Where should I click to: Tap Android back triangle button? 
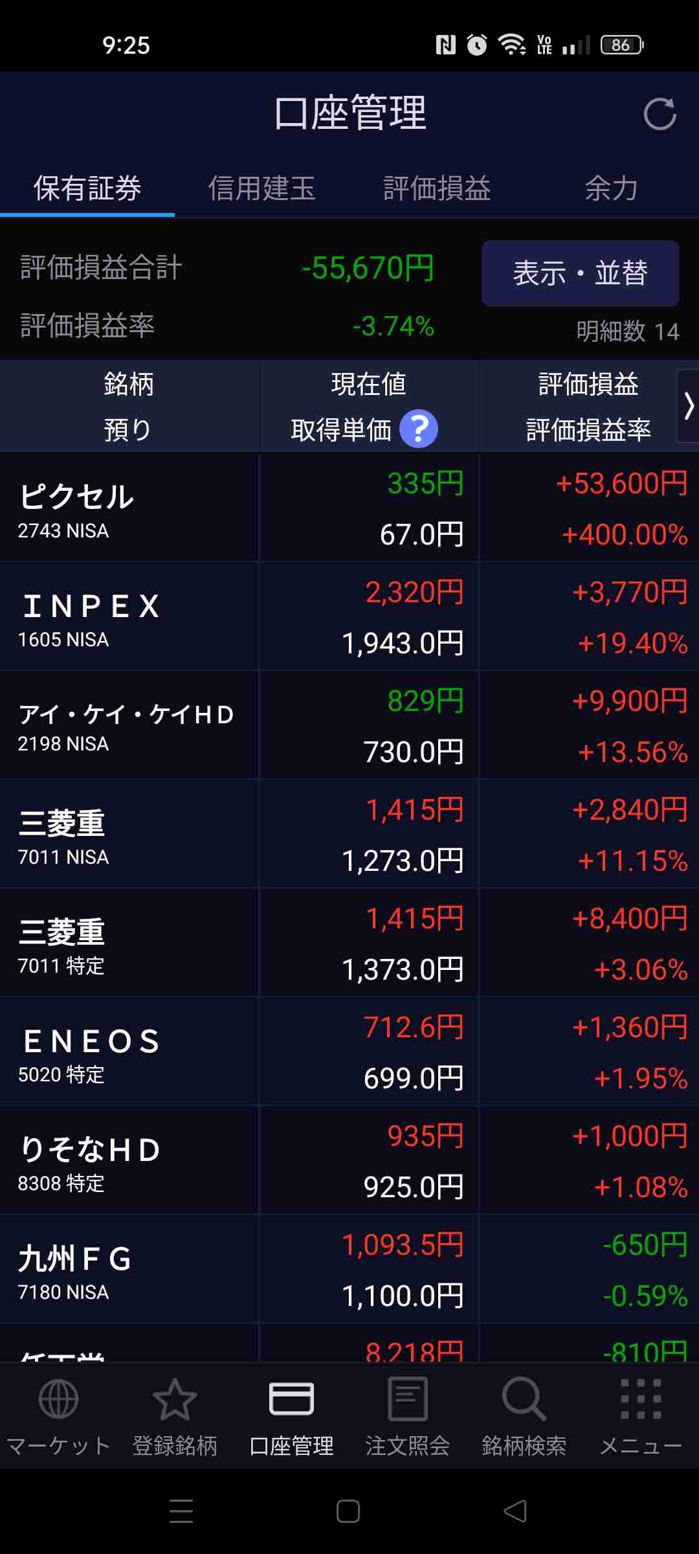515,1511
